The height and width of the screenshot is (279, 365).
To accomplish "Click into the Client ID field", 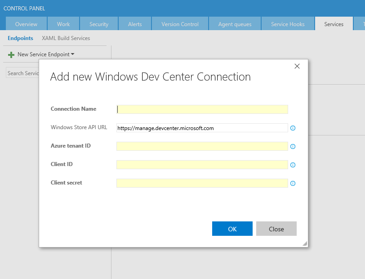I will [x=202, y=165].
